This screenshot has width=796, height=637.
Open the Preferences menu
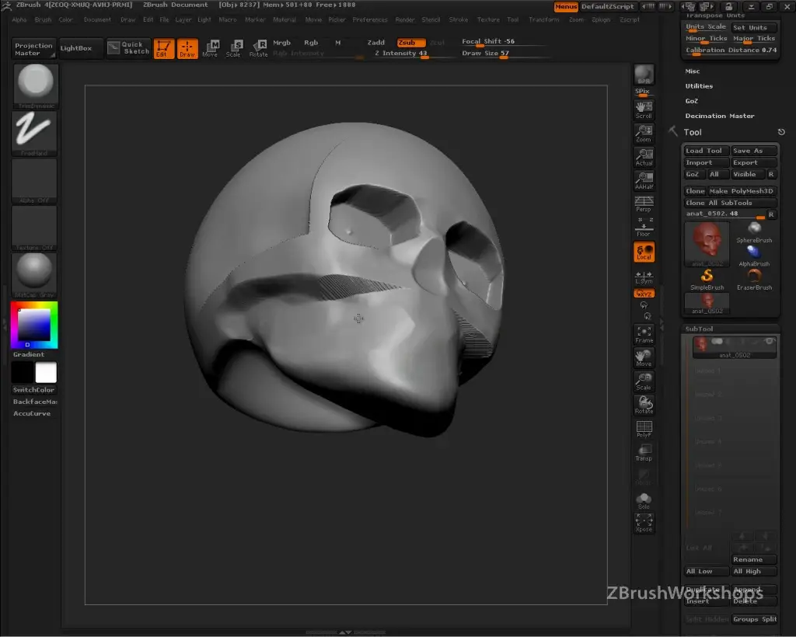(370, 19)
